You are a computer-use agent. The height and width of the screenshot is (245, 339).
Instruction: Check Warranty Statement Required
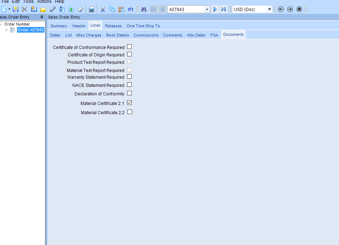click(129, 77)
